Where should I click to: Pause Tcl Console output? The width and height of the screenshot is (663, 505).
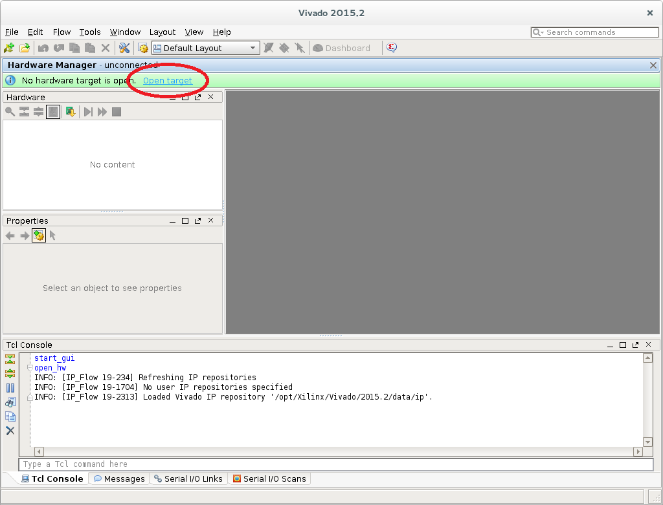click(10, 387)
